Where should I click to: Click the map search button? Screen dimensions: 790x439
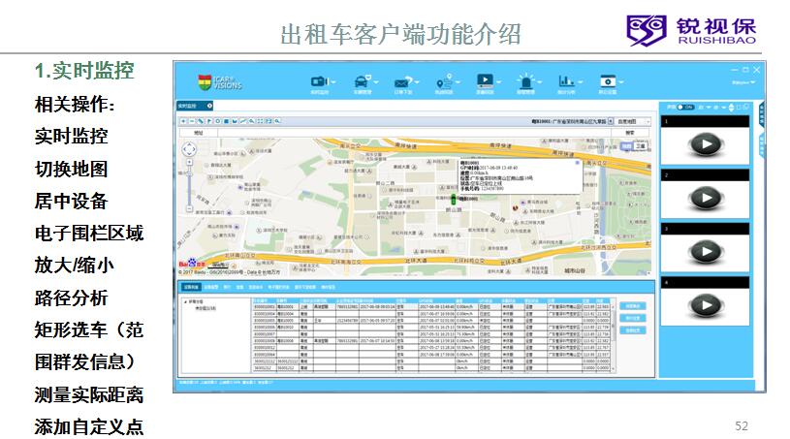click(630, 133)
